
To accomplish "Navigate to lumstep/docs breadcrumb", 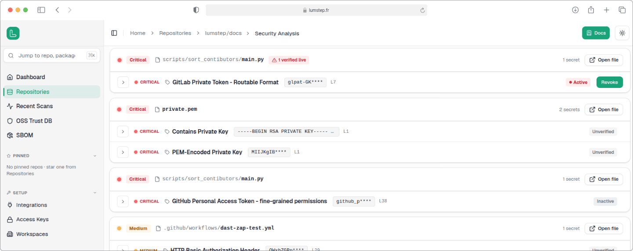I will click(x=223, y=33).
